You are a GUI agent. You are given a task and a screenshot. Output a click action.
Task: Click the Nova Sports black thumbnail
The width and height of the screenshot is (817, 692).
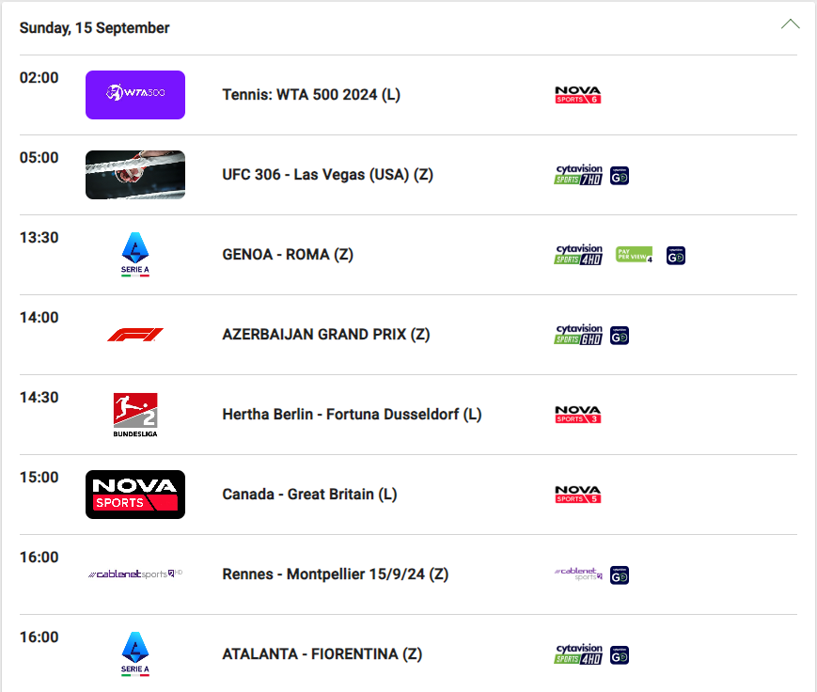pyautogui.click(x=135, y=495)
